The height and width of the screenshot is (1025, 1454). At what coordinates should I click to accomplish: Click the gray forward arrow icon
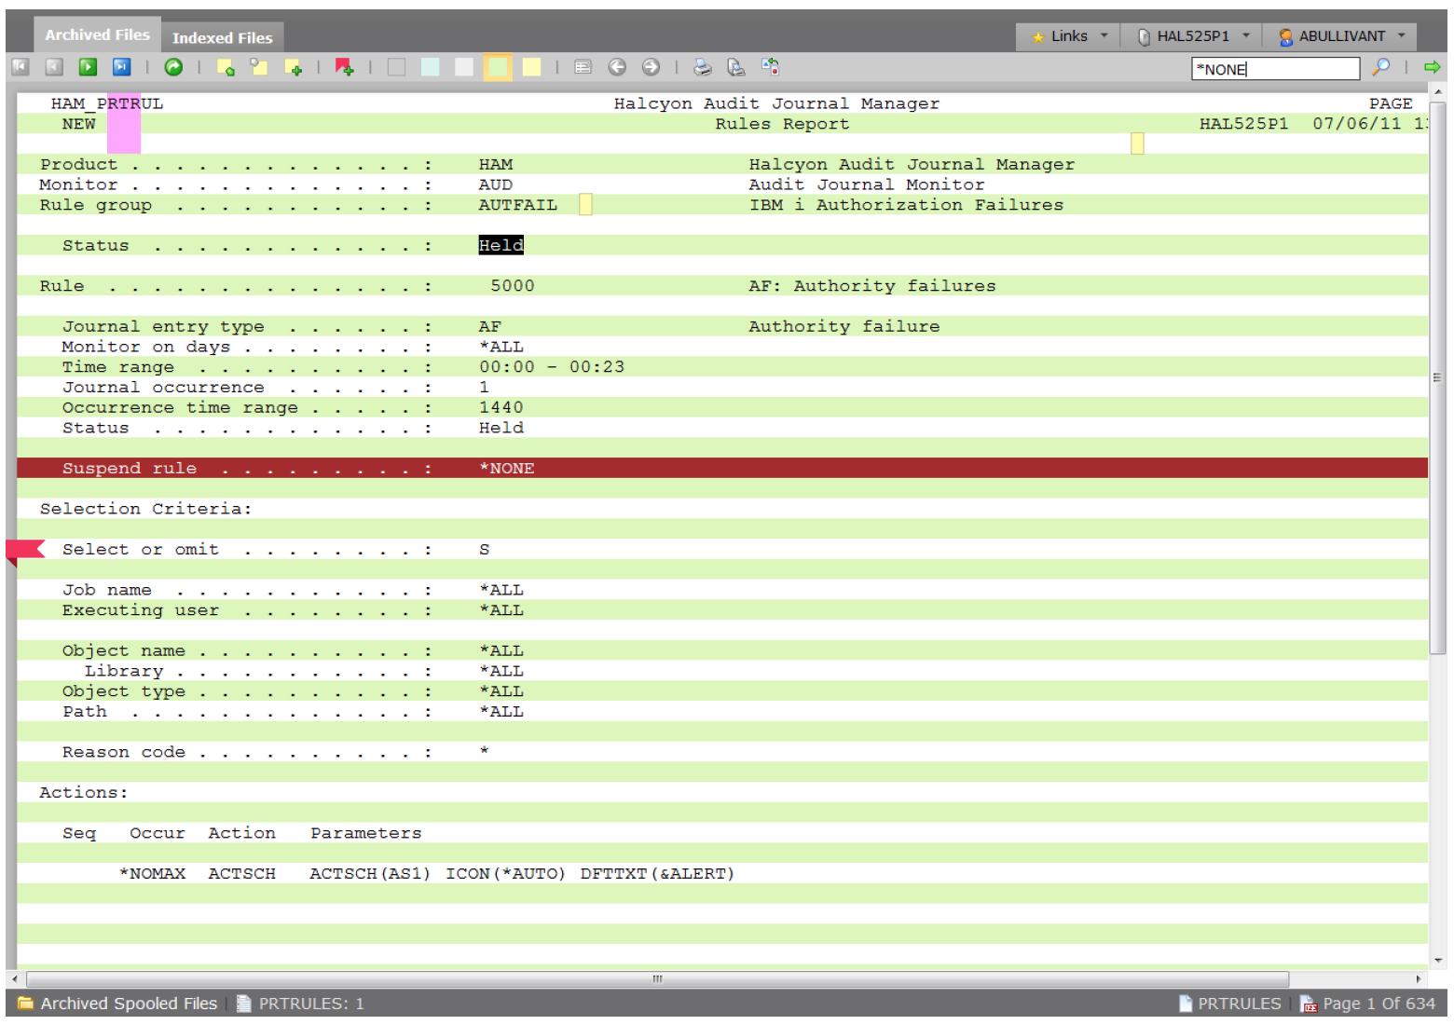tap(651, 67)
